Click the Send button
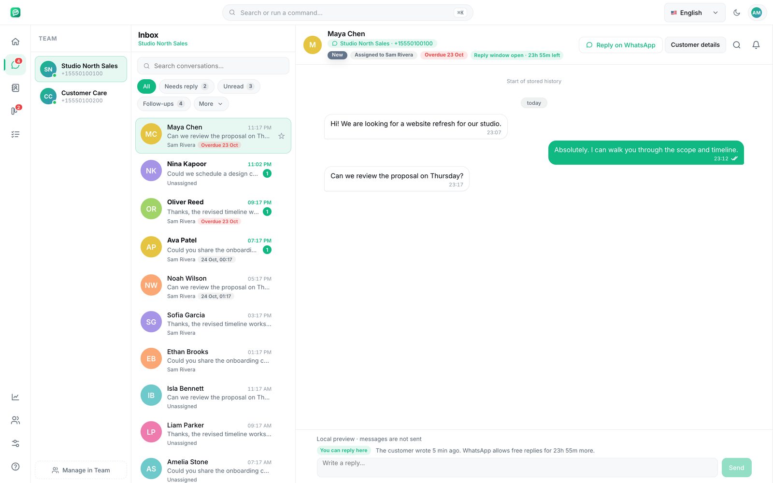773x483 pixels. click(x=736, y=468)
